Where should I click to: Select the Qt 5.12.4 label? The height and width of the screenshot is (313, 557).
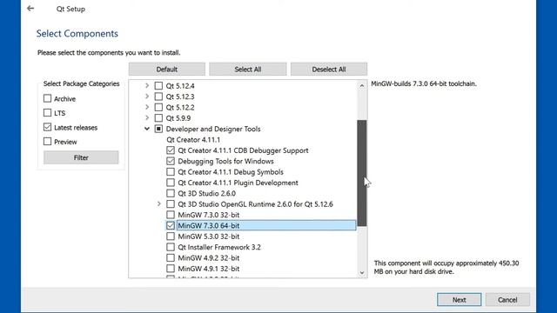click(180, 86)
